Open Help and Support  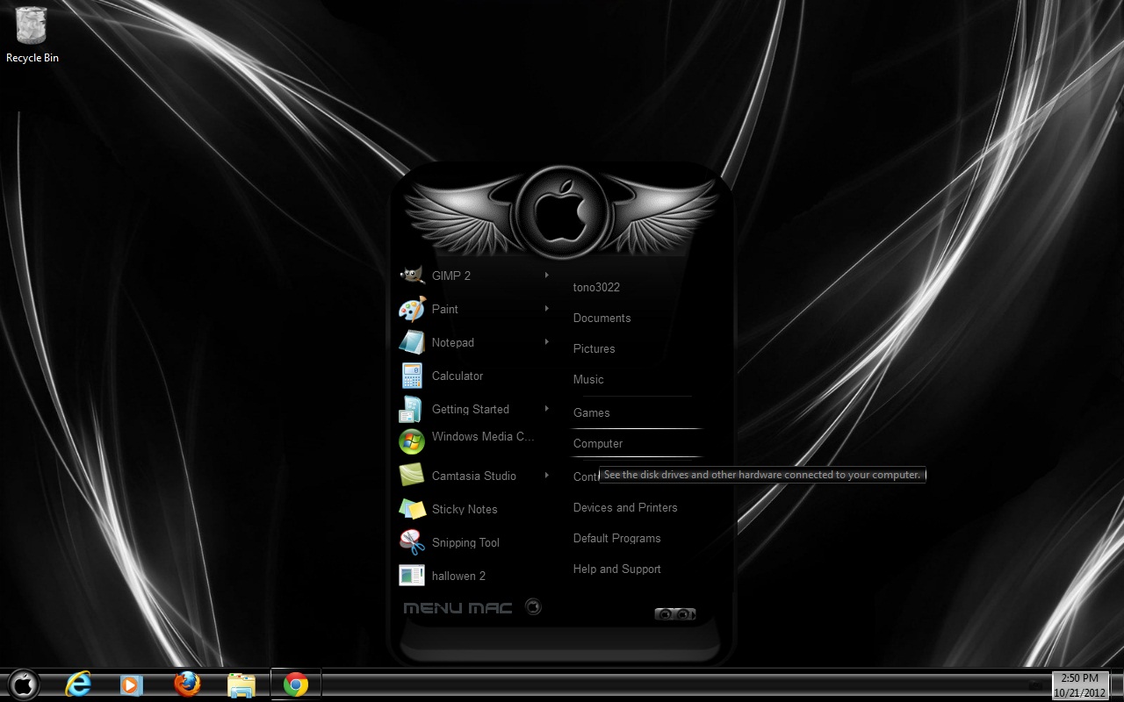click(x=616, y=569)
